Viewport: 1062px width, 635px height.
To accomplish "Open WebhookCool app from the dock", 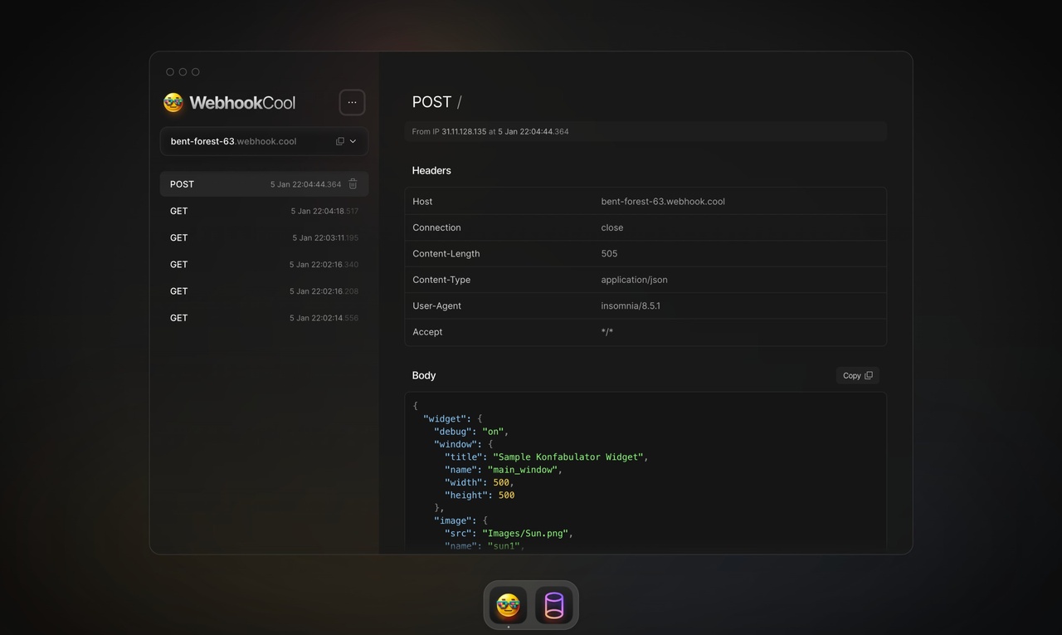I will (507, 605).
